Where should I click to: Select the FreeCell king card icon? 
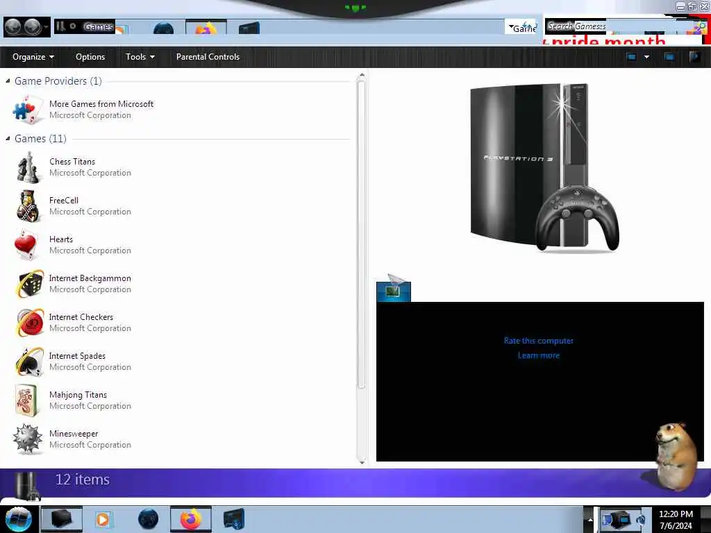28,205
